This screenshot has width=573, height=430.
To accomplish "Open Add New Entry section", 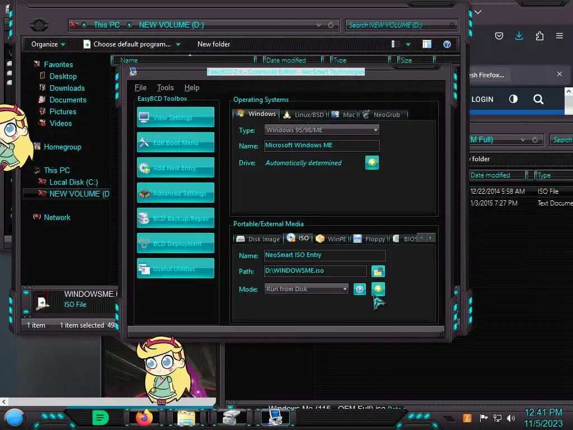I will pos(175,167).
